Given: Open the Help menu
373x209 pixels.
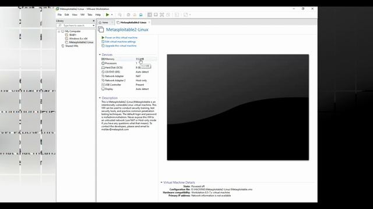Looking at the screenshot, I should 98,15.
